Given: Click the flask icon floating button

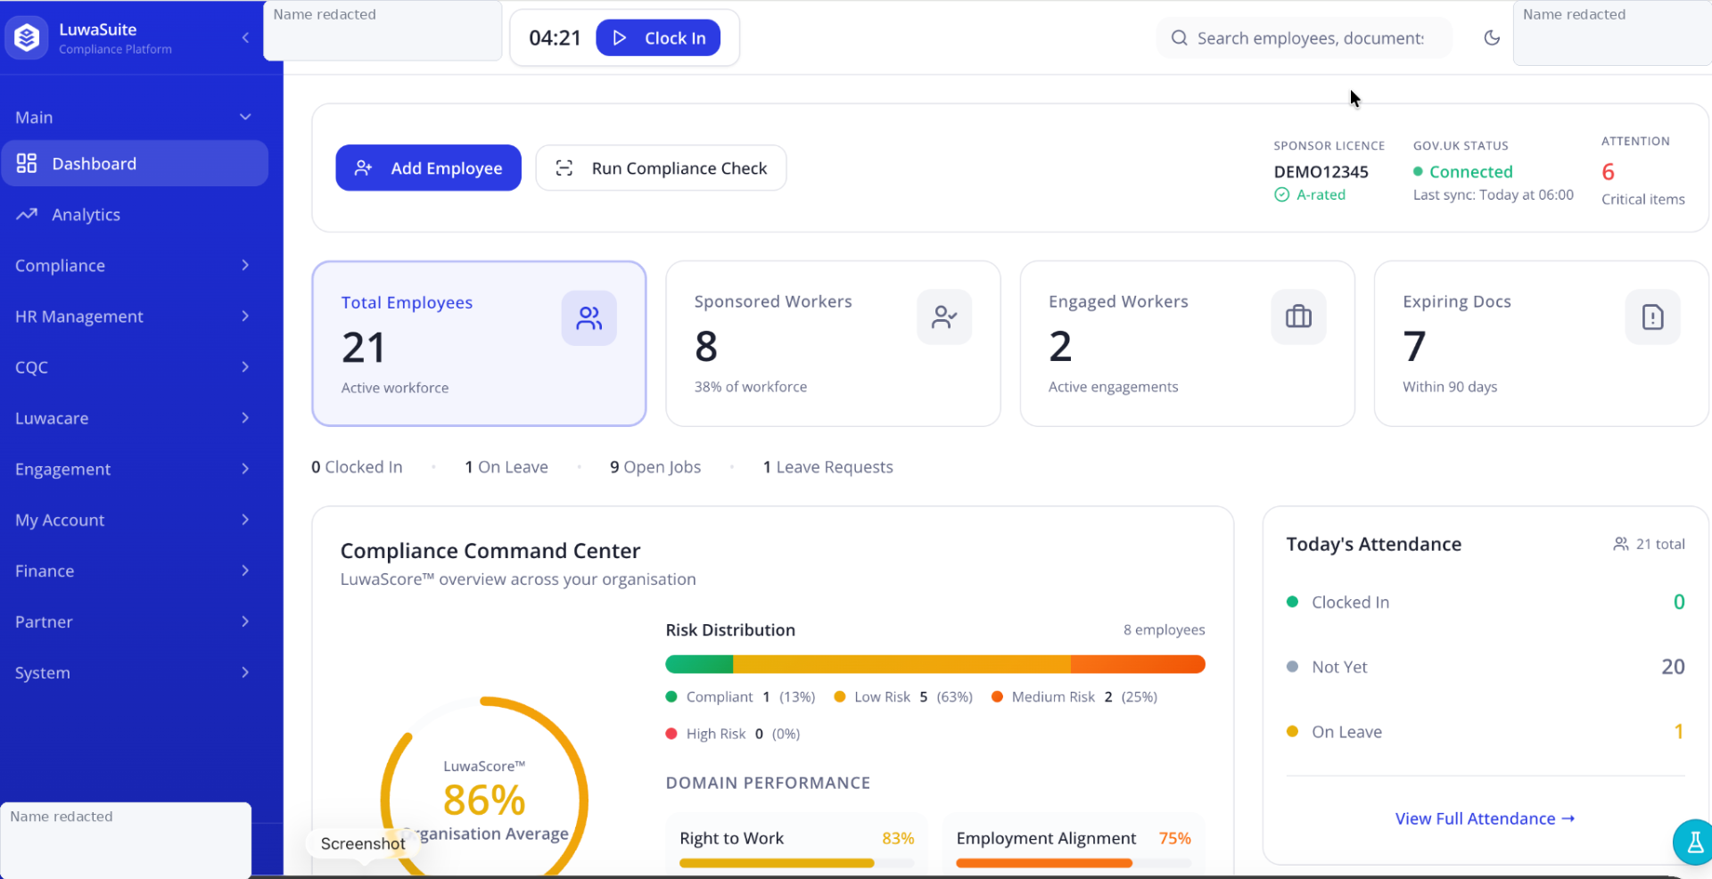Looking at the screenshot, I should (x=1694, y=842).
